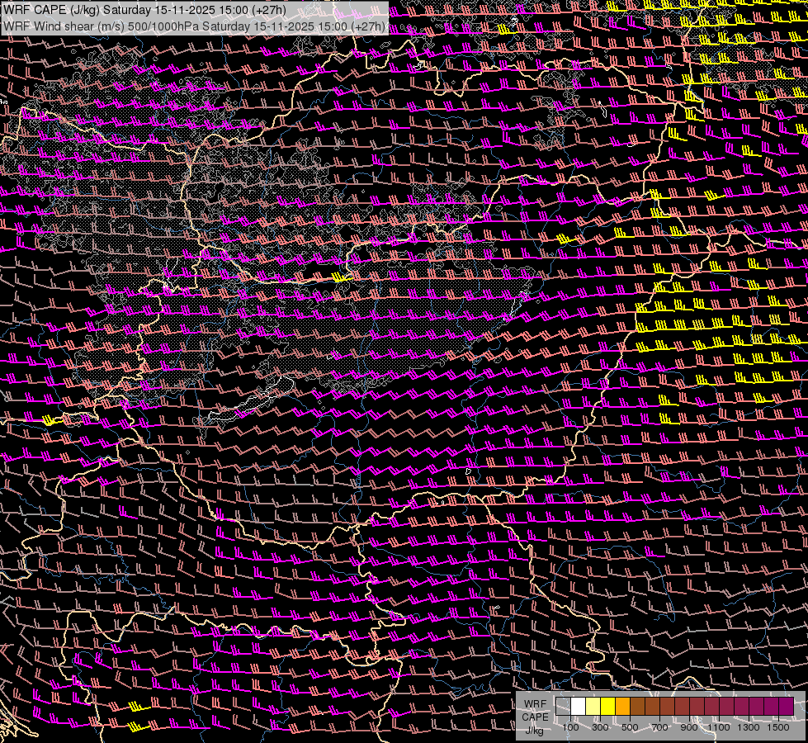Click the legend value 100
Image resolution: width=808 pixels, height=743 pixels.
point(570,727)
